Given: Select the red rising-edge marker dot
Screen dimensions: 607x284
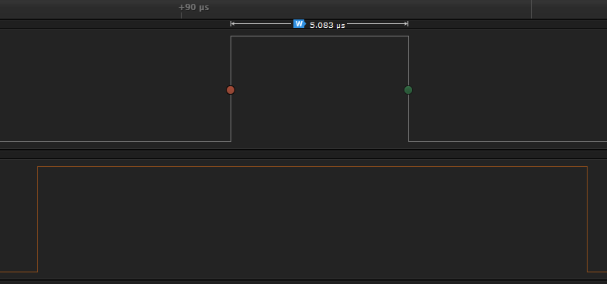Looking at the screenshot, I should (231, 90).
